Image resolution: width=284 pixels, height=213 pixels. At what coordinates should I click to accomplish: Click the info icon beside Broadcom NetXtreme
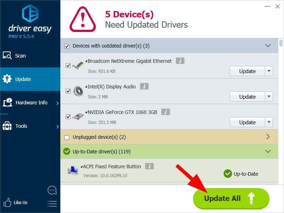point(180,61)
